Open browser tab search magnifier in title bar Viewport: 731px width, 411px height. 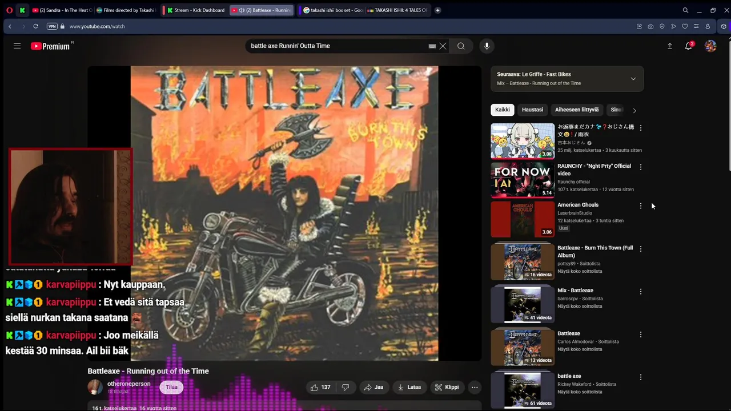tap(685, 10)
